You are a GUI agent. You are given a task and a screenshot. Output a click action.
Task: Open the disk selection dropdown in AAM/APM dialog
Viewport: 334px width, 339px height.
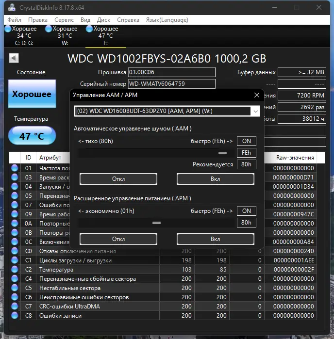coord(255,112)
